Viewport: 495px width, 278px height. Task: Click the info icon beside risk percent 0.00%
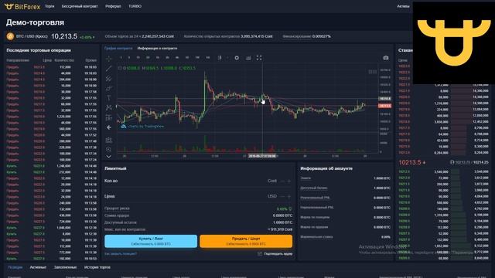[x=290, y=209]
